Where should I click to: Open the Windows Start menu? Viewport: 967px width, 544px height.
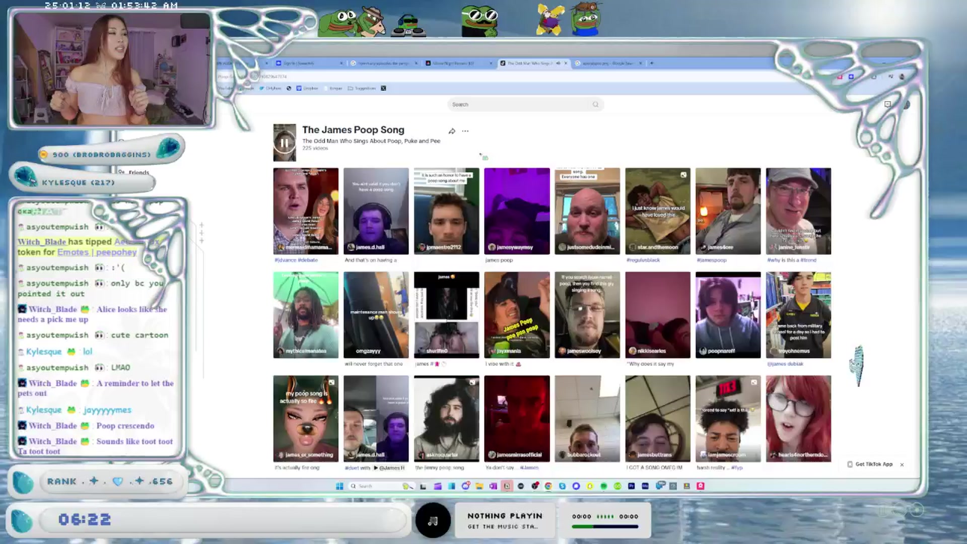pyautogui.click(x=339, y=486)
